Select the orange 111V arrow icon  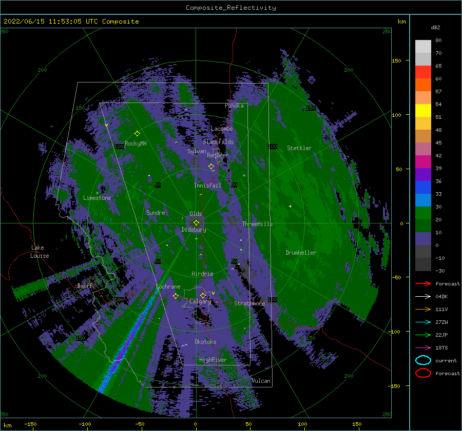point(423,309)
